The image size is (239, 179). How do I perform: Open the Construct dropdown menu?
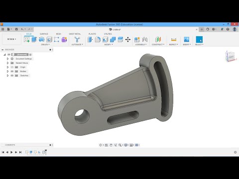click(158, 44)
